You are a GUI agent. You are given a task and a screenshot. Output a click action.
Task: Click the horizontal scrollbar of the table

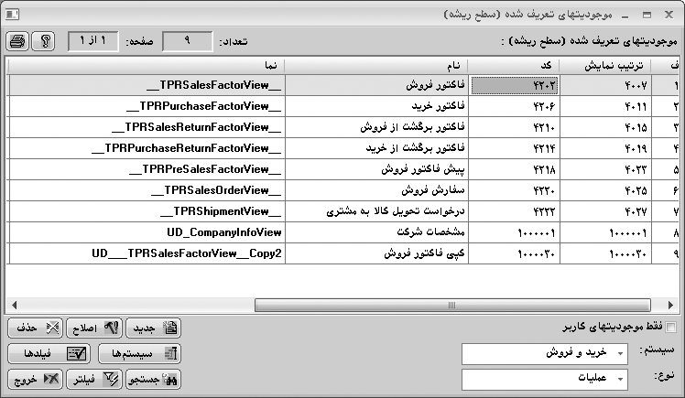point(366,305)
